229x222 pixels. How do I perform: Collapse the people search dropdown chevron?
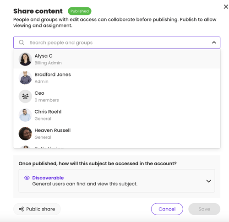click(214, 43)
